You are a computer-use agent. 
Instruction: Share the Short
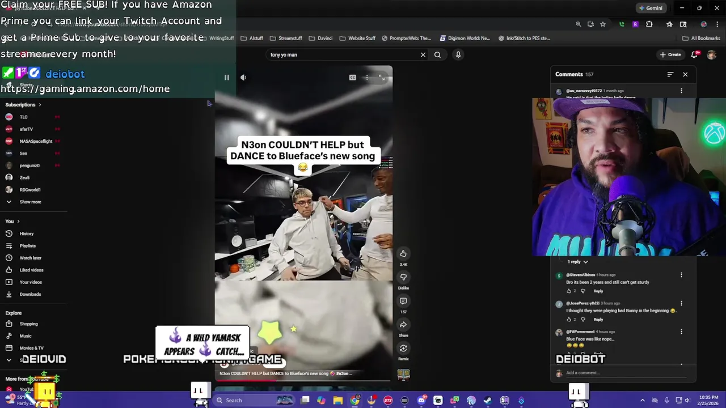[403, 325]
